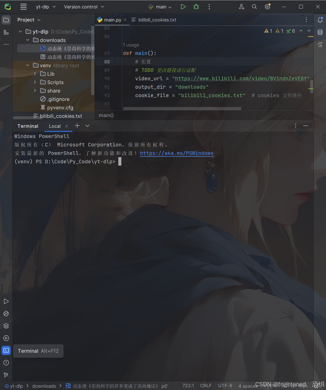Open the bilibili video URL link
Screen dimensions: 326x390
(x=241, y=78)
